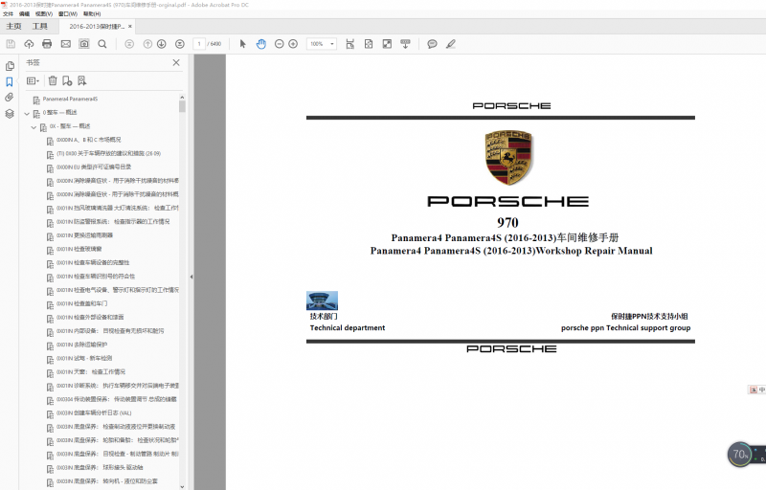This screenshot has height=490, width=766.
Task: Open the layers panel icon
Action: 10,114
